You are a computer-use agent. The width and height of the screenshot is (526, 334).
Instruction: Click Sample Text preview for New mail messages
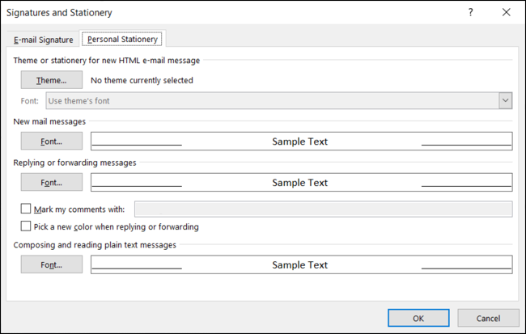[x=302, y=142]
